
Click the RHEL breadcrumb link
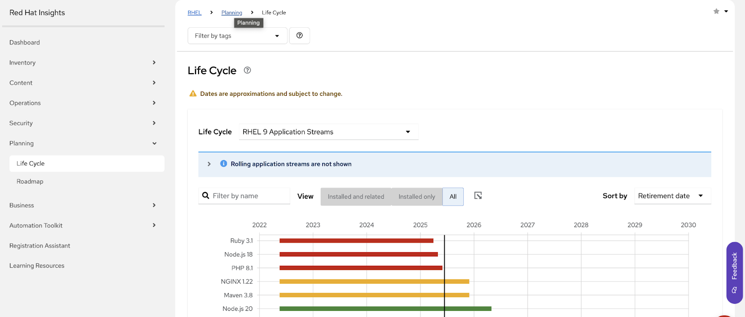194,13
